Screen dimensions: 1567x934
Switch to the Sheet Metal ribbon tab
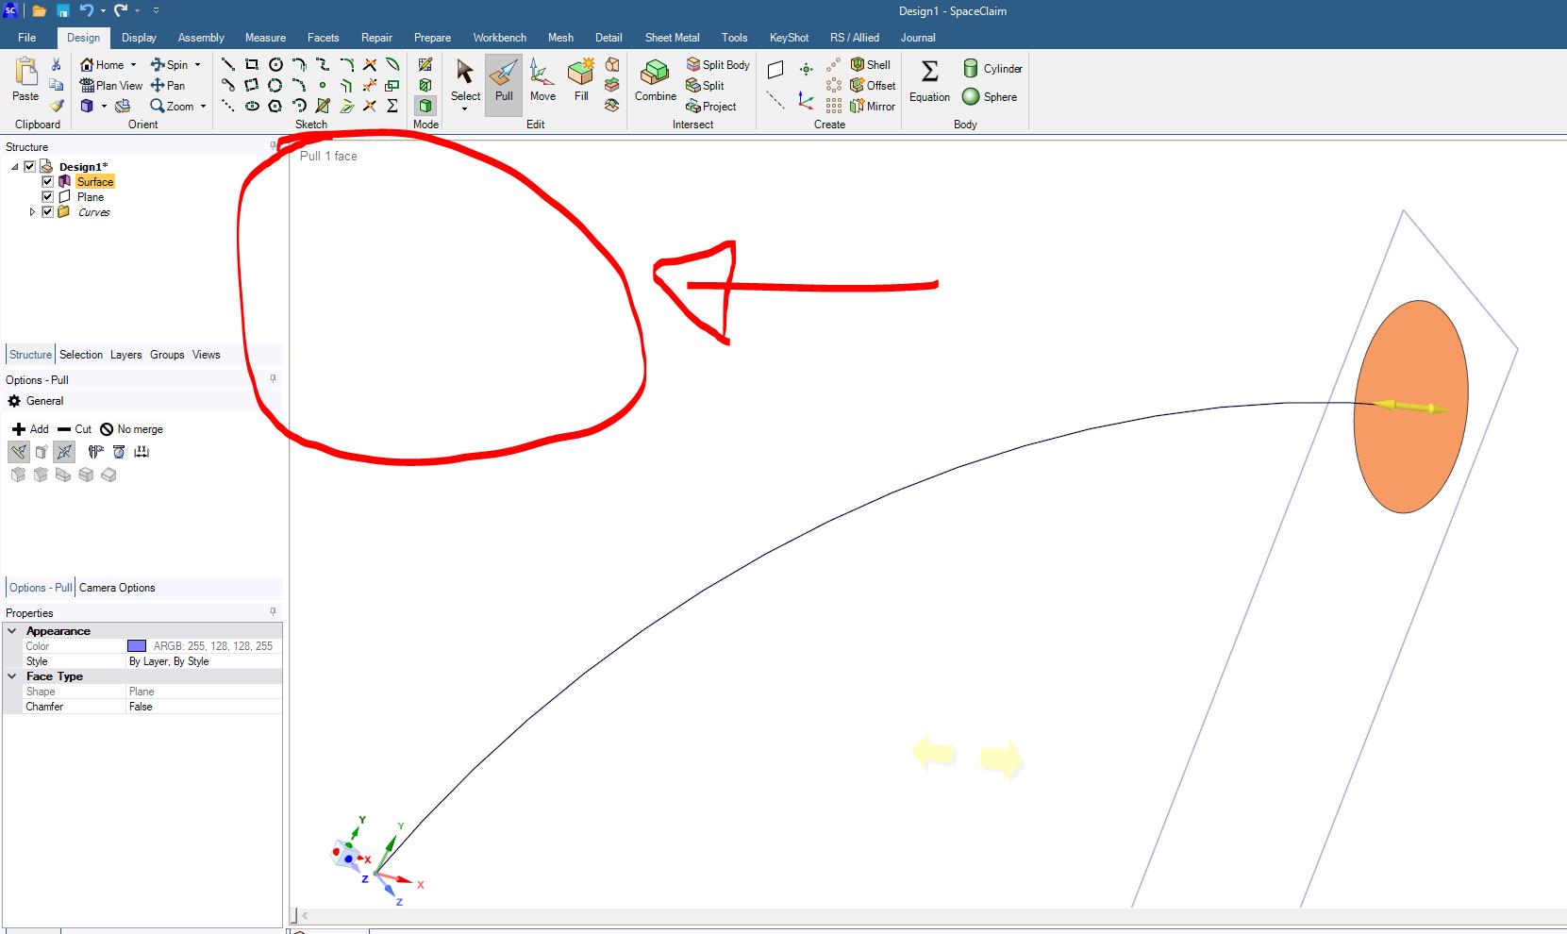click(672, 38)
